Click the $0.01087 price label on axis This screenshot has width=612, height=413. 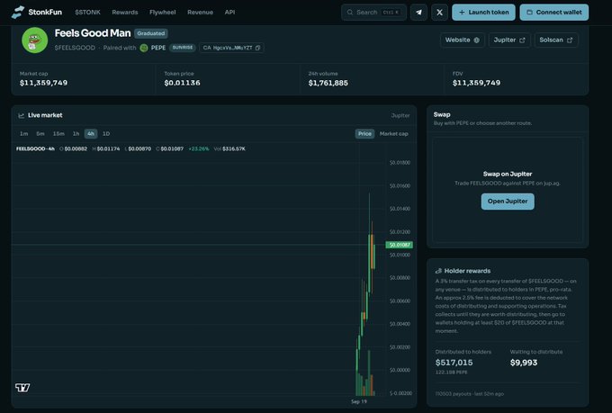[400, 245]
